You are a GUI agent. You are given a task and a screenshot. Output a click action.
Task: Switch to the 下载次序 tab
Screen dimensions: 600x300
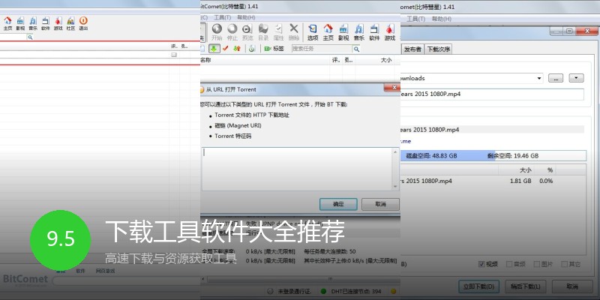point(439,49)
